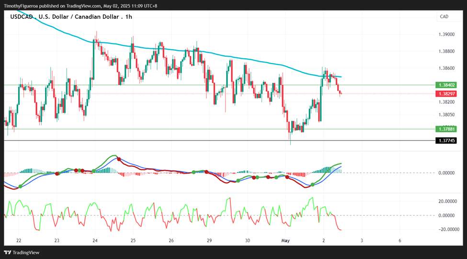Image resolution: width=467 pixels, height=259 pixels.
Task: Click the '22' date label on time axis
Action: (19, 240)
